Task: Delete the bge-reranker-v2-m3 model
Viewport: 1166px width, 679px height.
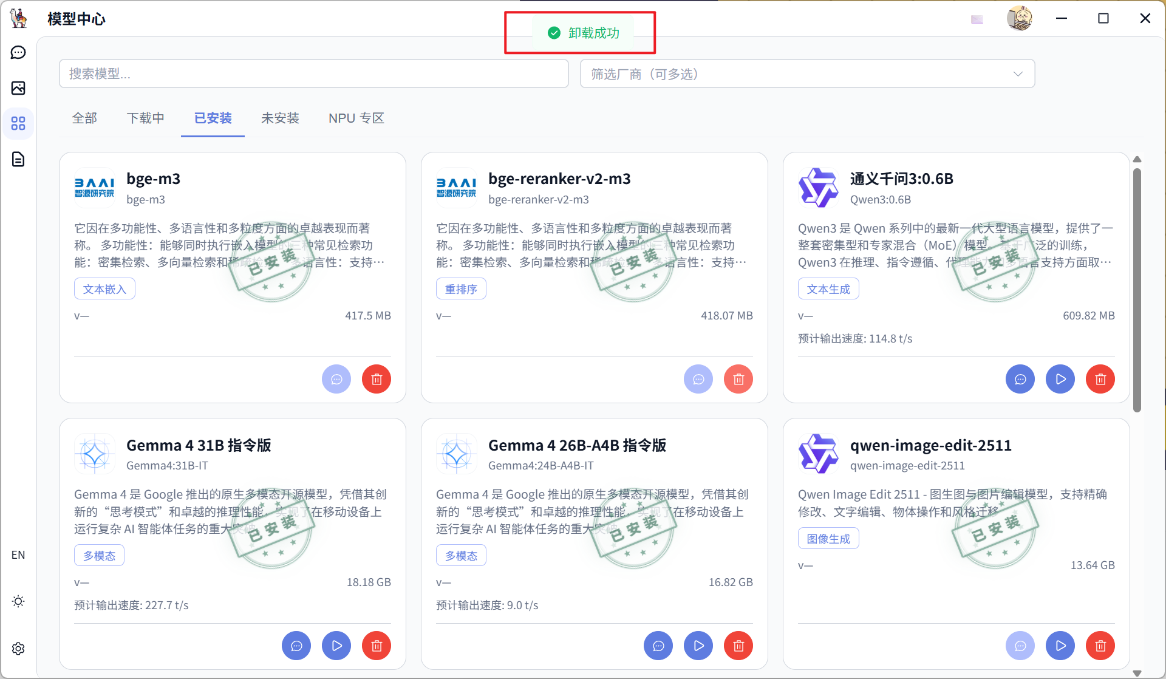Action: coord(738,379)
